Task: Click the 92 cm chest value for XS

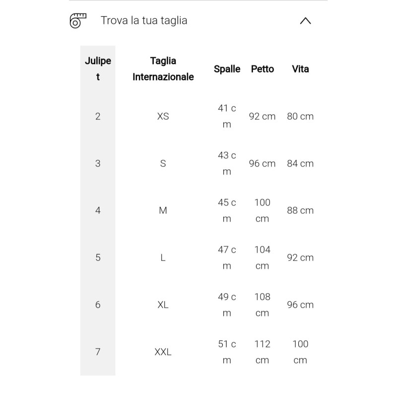Action: [x=262, y=116]
